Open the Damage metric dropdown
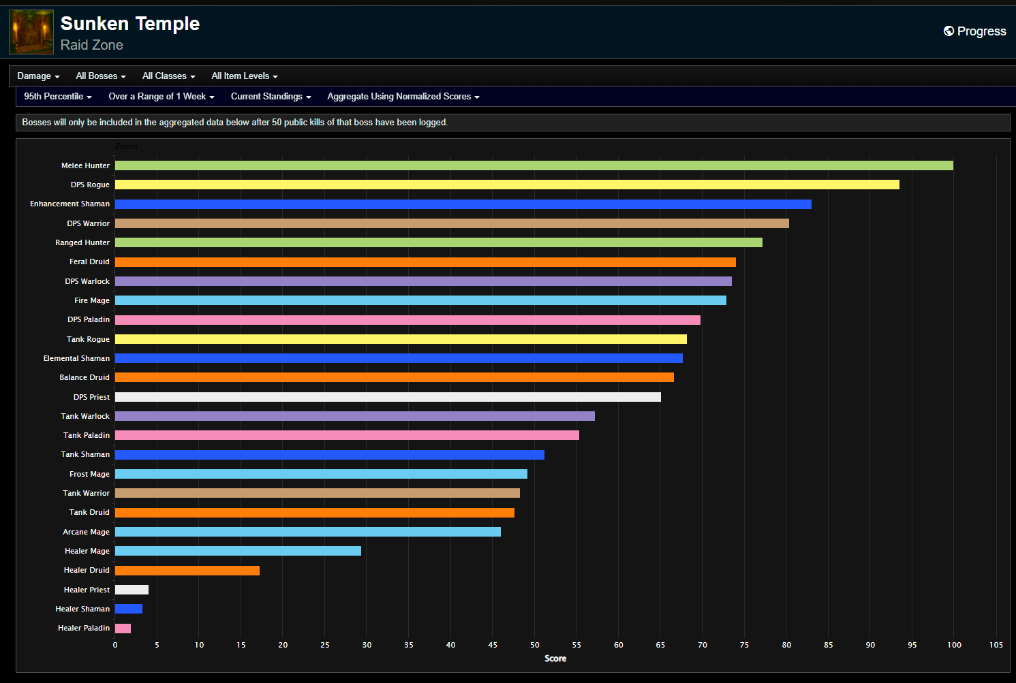The height and width of the screenshot is (683, 1016). point(37,76)
